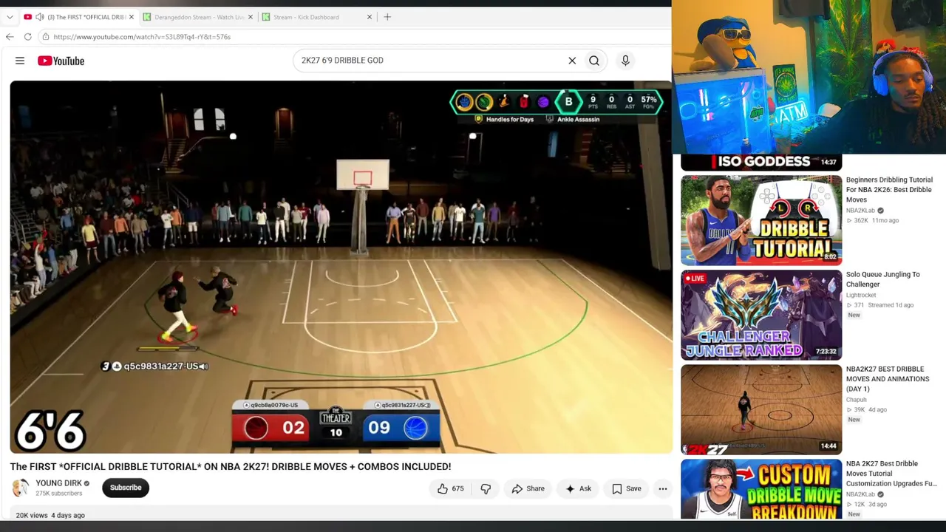The image size is (946, 532).
Task: Open the Kyrie Dribble Tutorial thumbnail
Action: [x=761, y=220]
